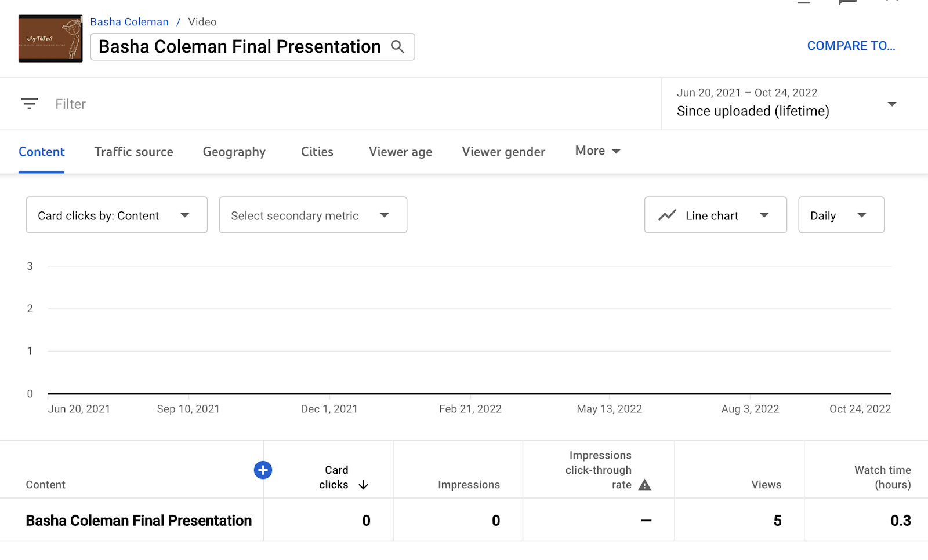Switch to the Traffic source tab
The height and width of the screenshot is (560, 928).
pyautogui.click(x=134, y=152)
